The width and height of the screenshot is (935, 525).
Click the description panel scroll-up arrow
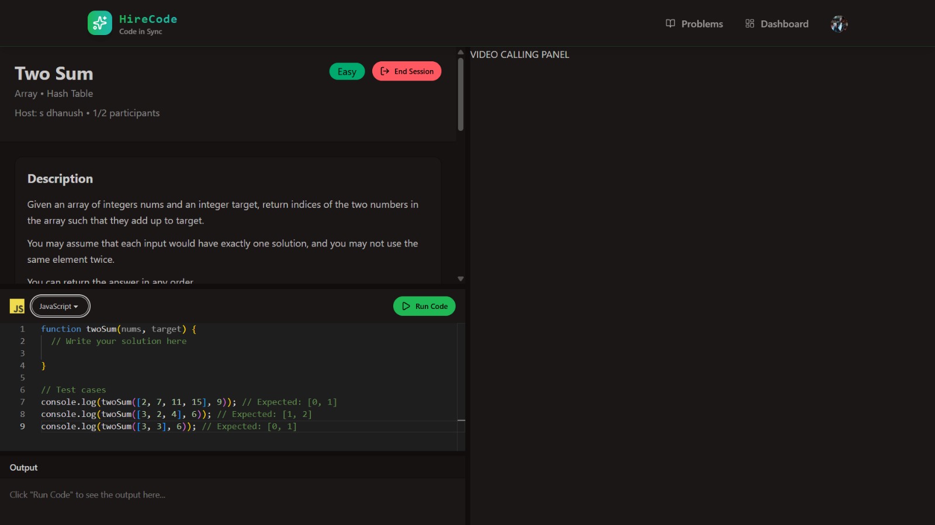point(460,52)
